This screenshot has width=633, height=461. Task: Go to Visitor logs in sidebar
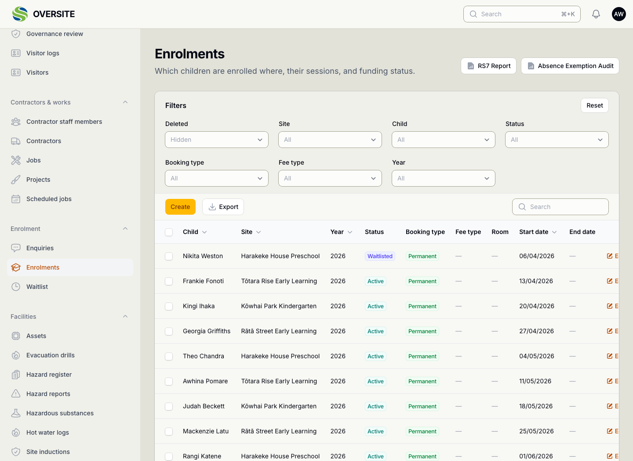(x=70, y=53)
